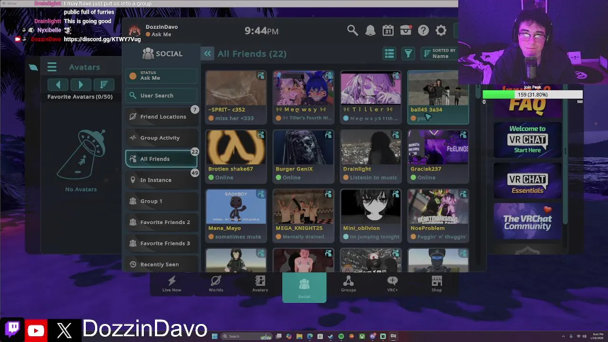The height and width of the screenshot is (342, 608).
Task: Open File Explorer from taskbar
Action: click(x=299, y=336)
